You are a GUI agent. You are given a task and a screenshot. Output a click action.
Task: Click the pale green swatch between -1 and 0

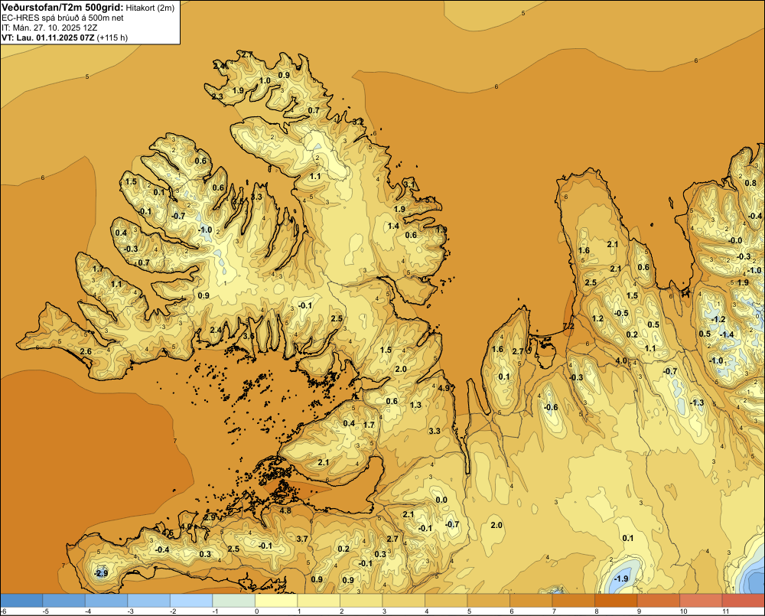233,601
